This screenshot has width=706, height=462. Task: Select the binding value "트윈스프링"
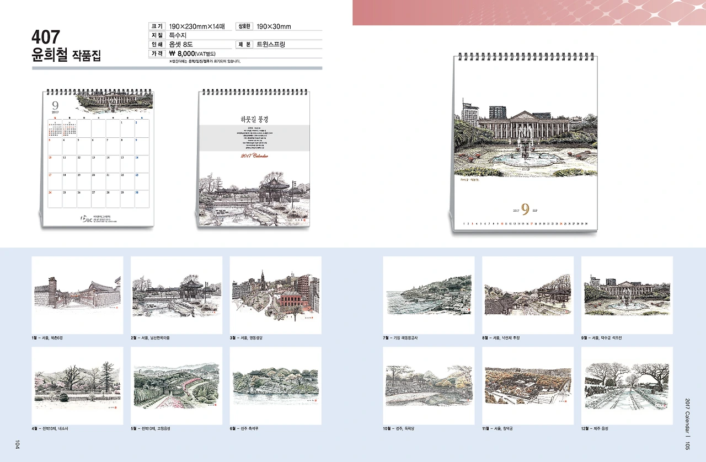(x=271, y=44)
